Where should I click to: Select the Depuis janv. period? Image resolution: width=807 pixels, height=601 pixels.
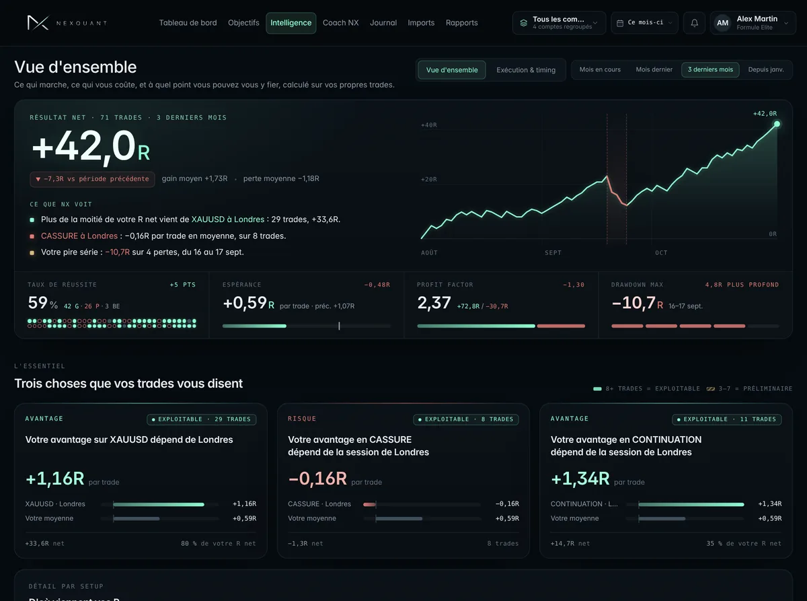coord(766,70)
